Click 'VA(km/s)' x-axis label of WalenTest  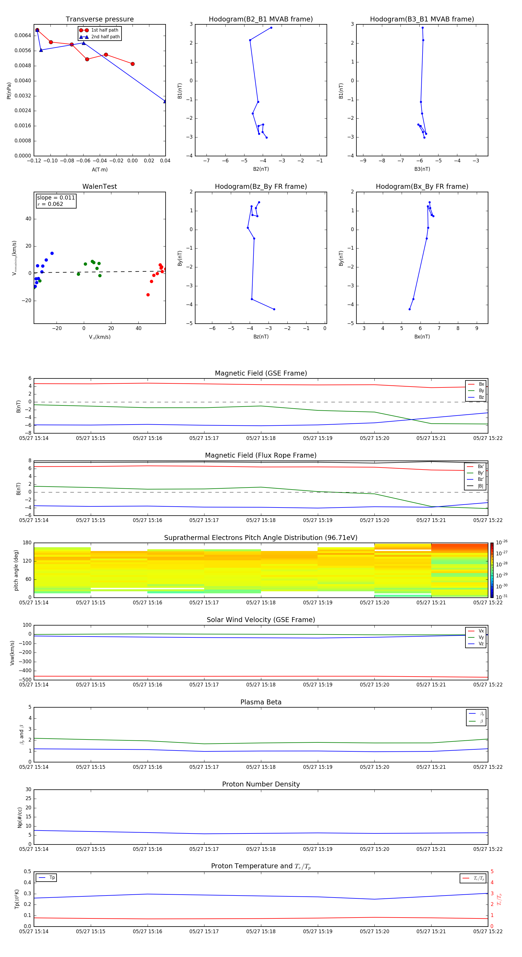point(99,337)
